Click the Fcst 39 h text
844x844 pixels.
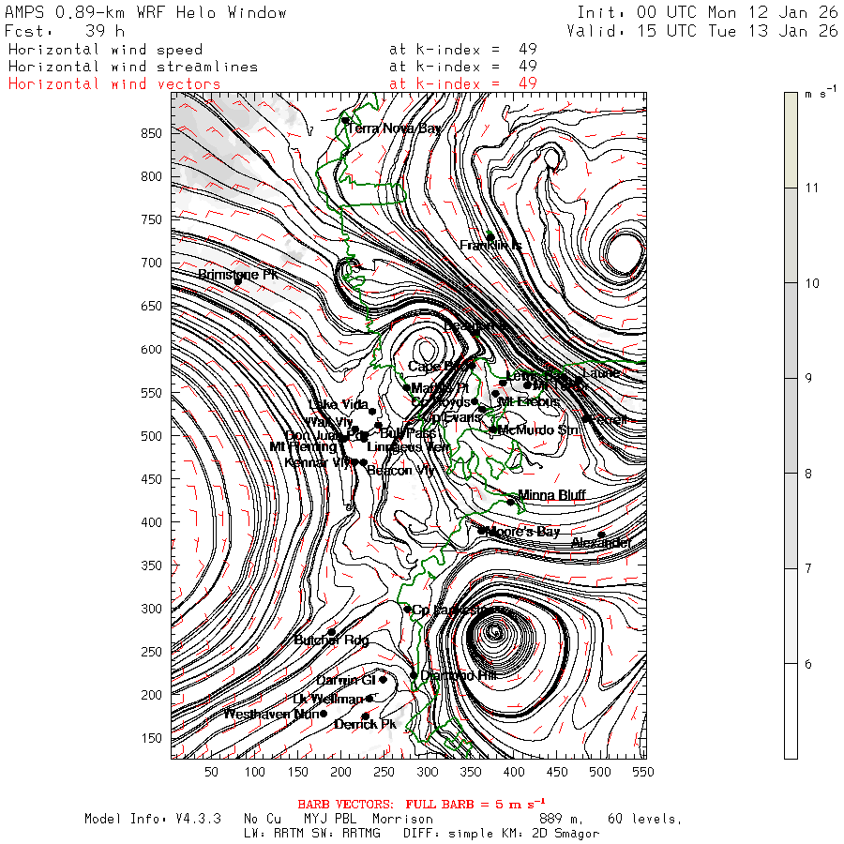pyautogui.click(x=65, y=31)
